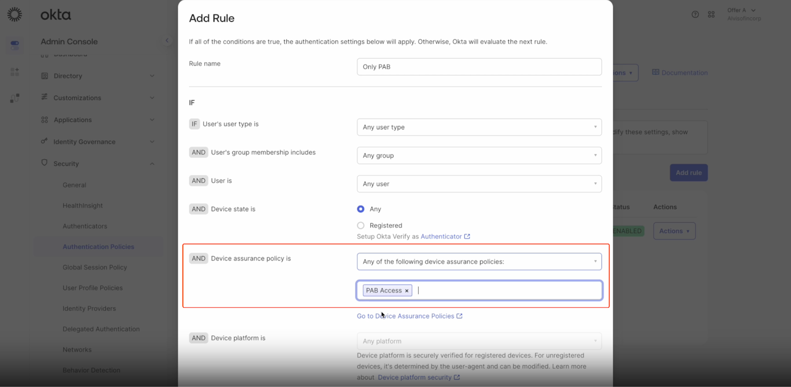Toggle the blue switch in left rail
The image size is (791, 387).
point(15,44)
